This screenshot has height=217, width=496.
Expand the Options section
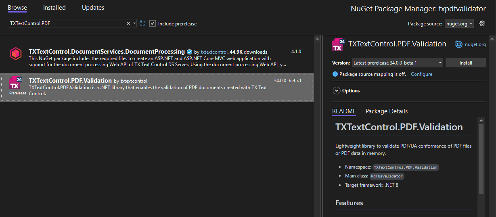tap(337, 91)
